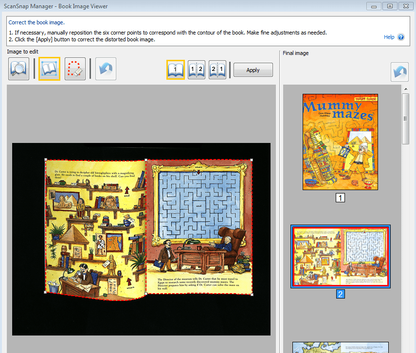Viewport: 416px width, 353px height.
Task: Click the Final image scrollbar thumb
Action: pos(405,119)
